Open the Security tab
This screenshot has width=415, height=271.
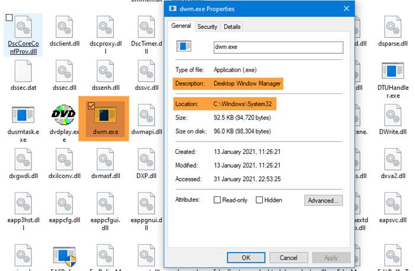pos(207,27)
